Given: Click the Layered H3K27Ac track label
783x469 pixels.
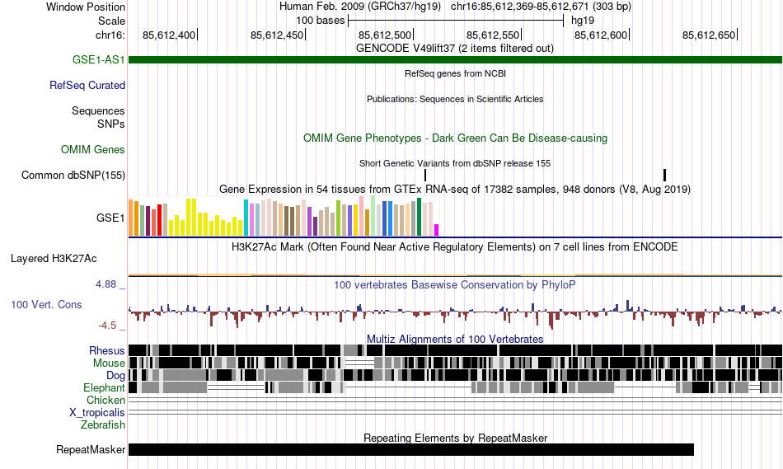Looking at the screenshot, I should click(54, 258).
